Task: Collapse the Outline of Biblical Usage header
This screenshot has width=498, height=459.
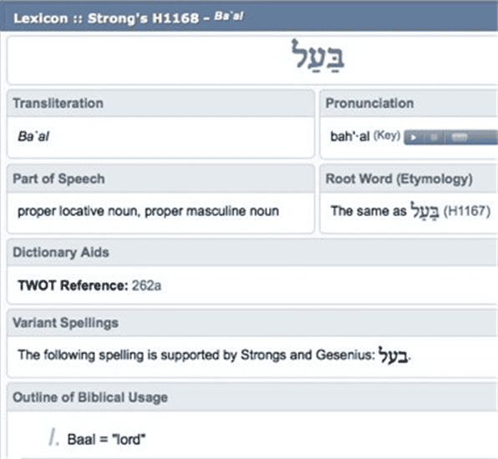Action: pyautogui.click(x=252, y=397)
